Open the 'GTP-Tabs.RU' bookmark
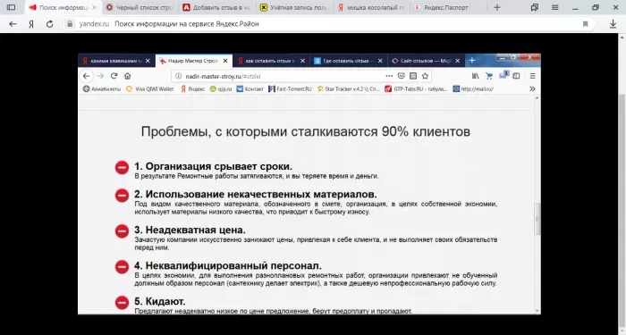 [417, 89]
